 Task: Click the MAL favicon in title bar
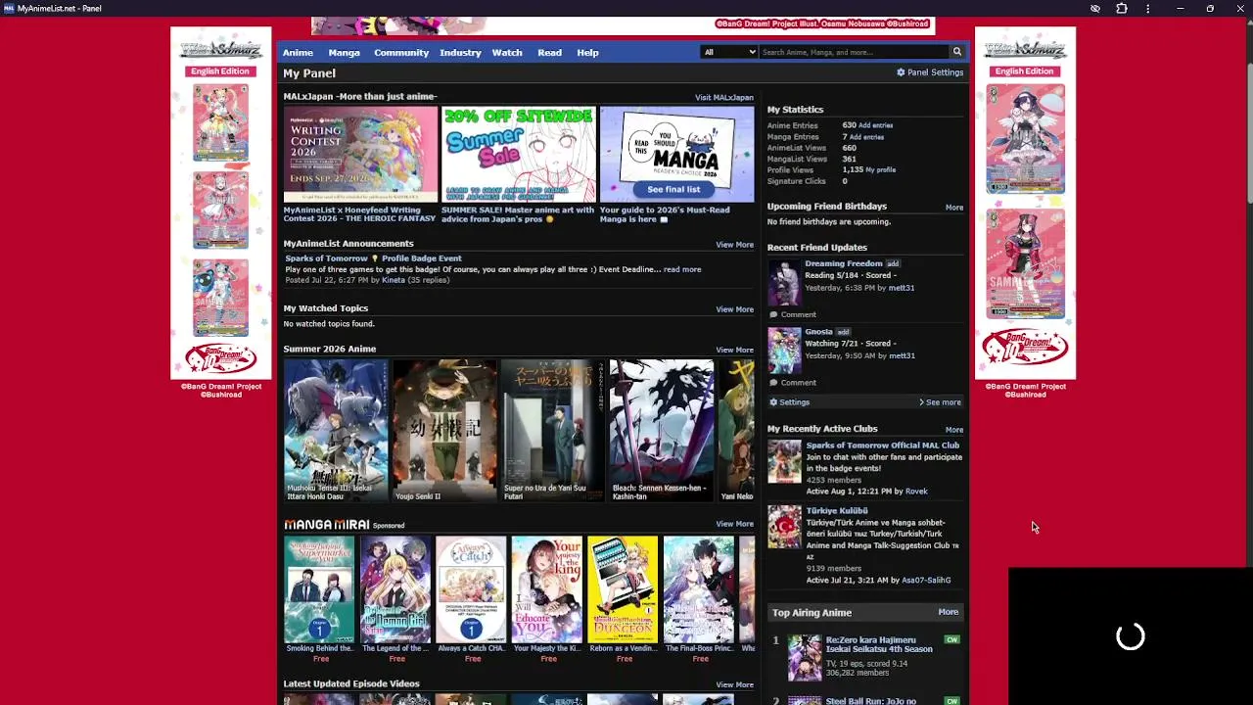pyautogui.click(x=9, y=9)
